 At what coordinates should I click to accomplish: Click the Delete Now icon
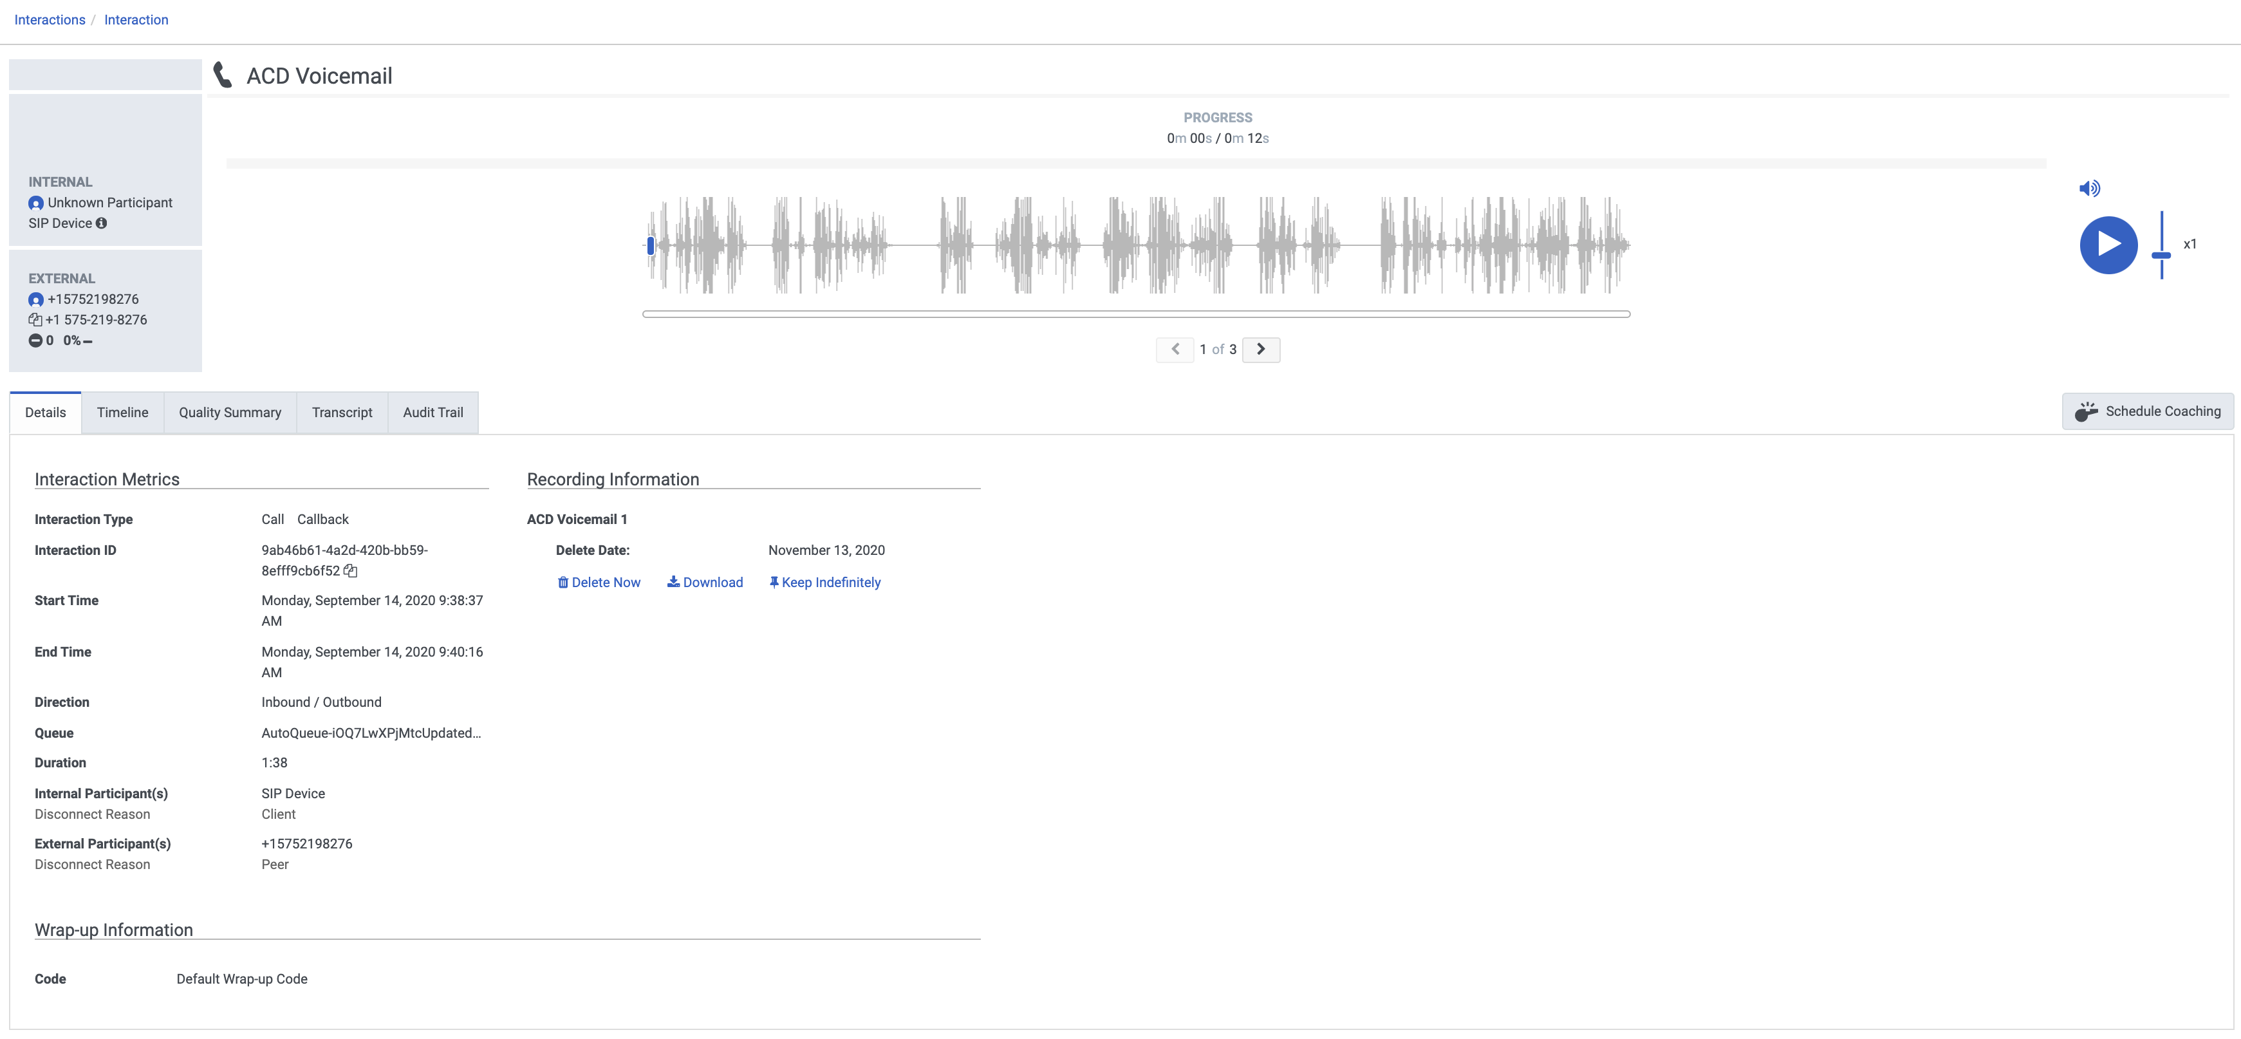562,582
